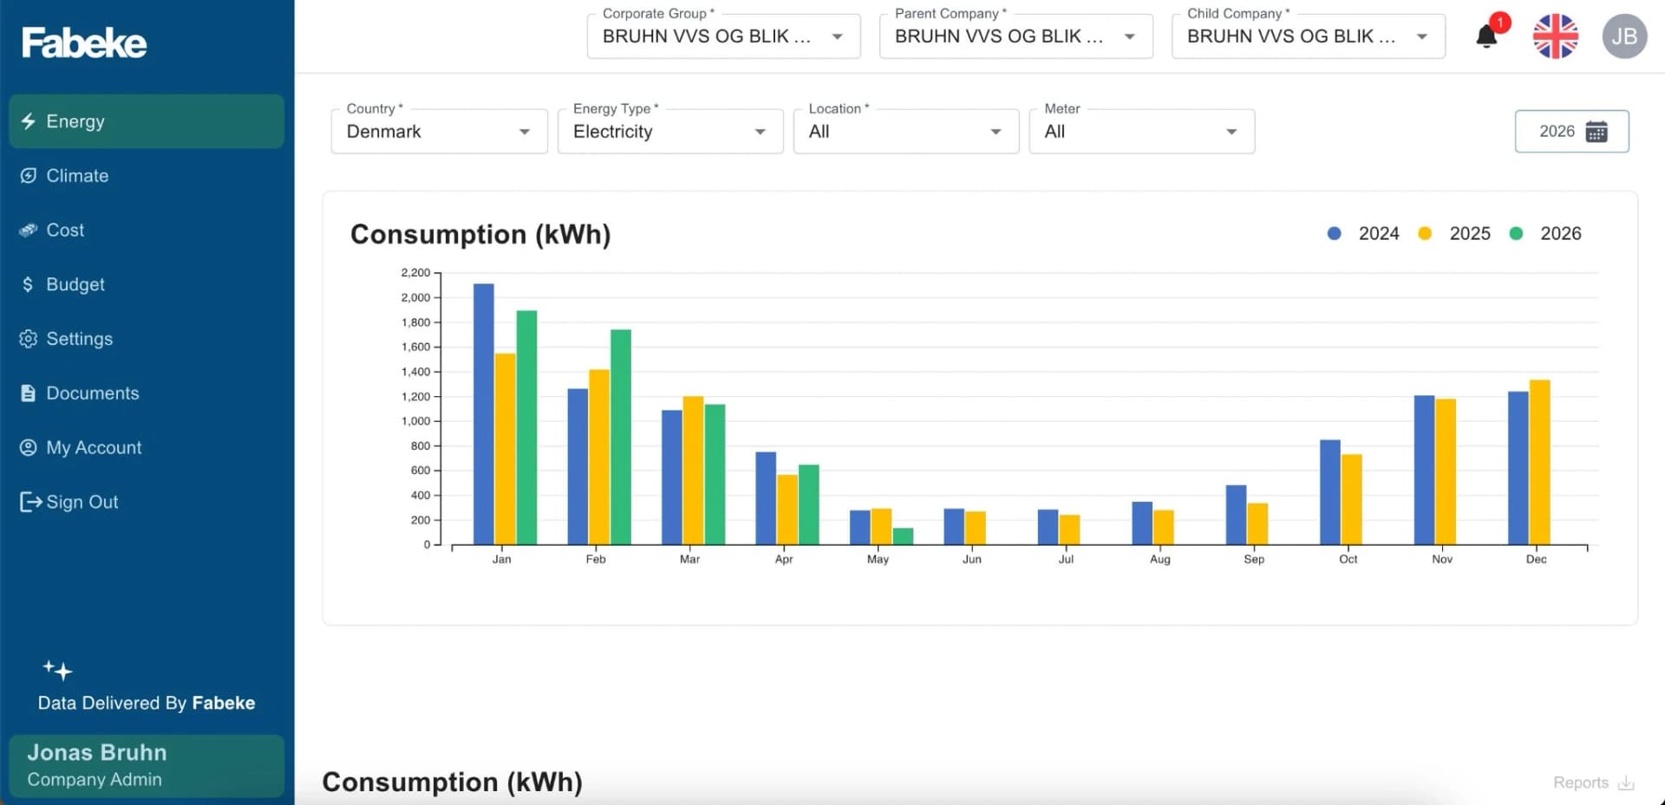Image resolution: width=1665 pixels, height=805 pixels.
Task: Open the JB user avatar
Action: click(x=1624, y=36)
